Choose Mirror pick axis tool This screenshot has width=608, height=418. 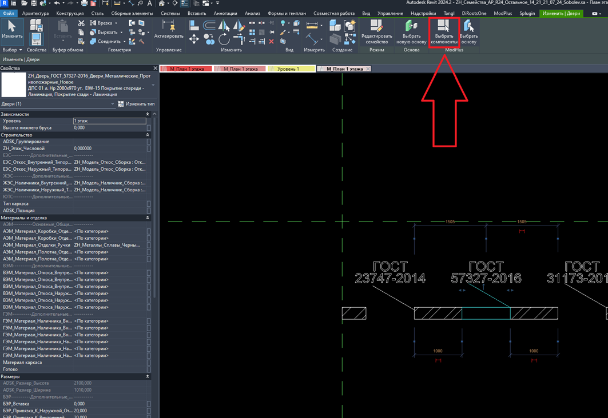tap(224, 26)
